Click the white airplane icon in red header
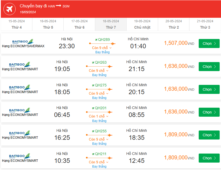This screenshot has height=170, width=221. point(10,9)
